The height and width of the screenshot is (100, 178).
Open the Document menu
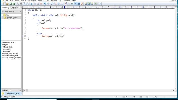(x=32, y=1)
